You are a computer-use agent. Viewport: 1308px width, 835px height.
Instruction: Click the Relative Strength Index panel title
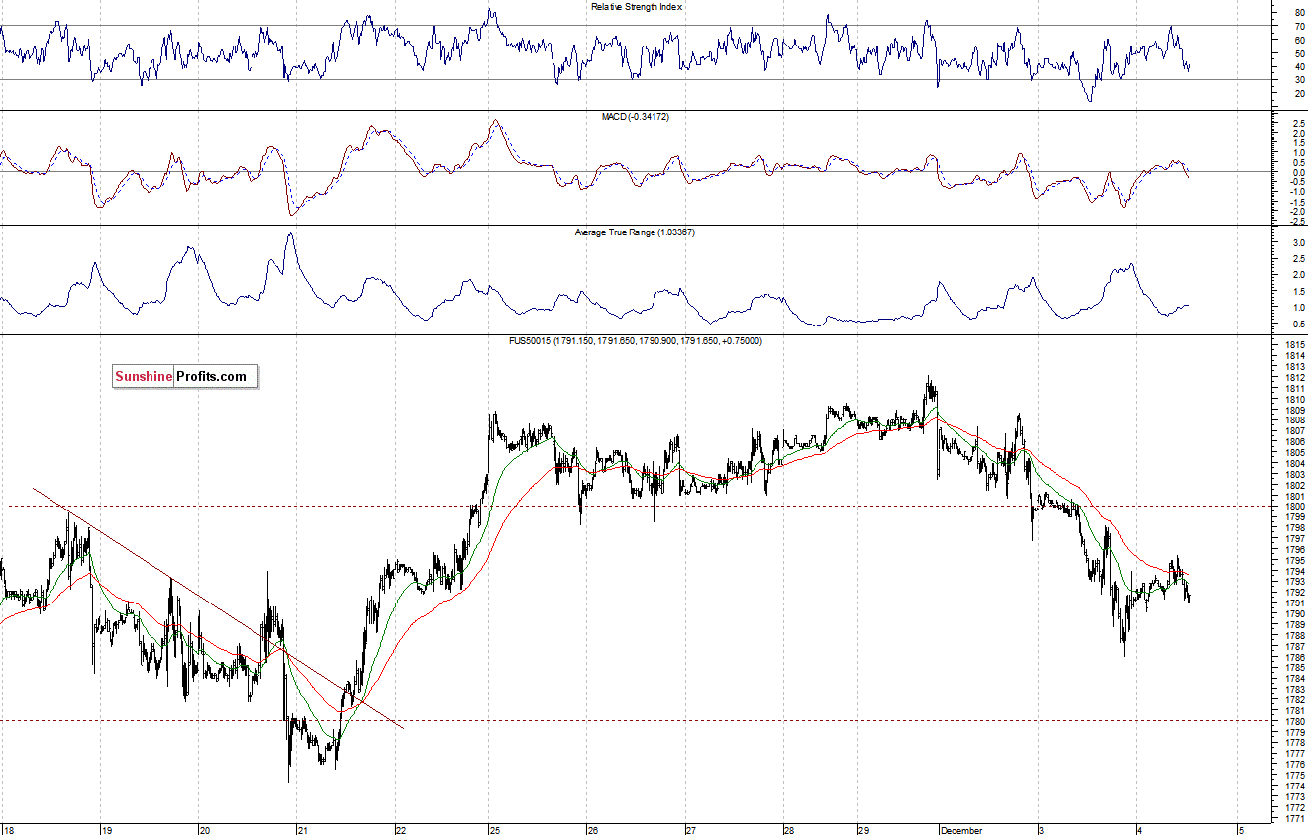[637, 7]
